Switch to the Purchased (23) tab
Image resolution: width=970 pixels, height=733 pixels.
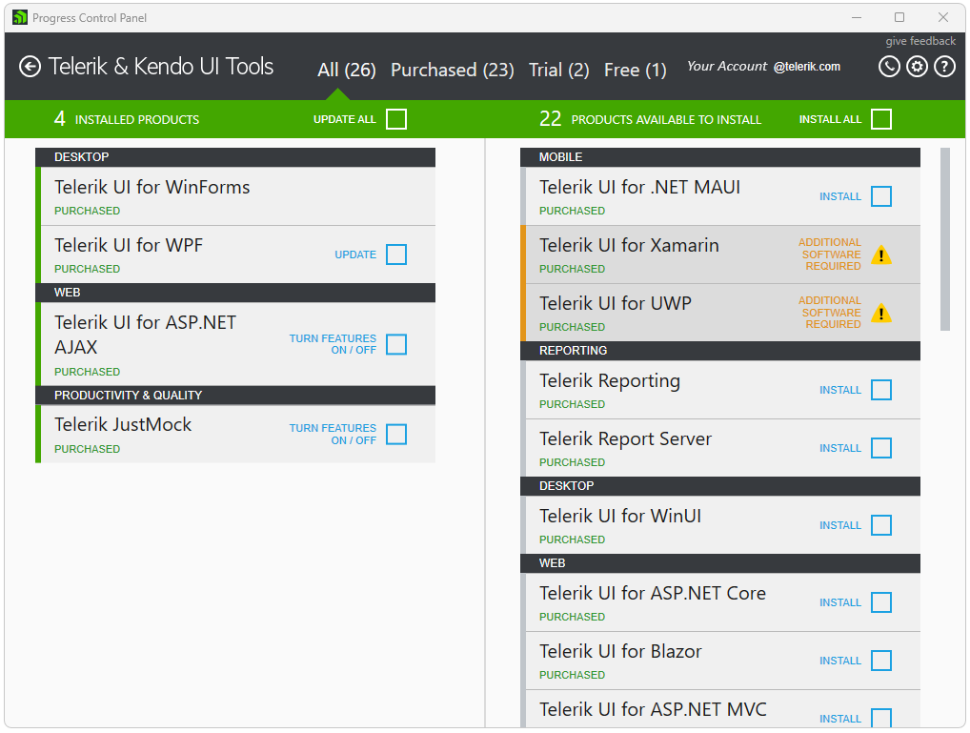pos(453,70)
